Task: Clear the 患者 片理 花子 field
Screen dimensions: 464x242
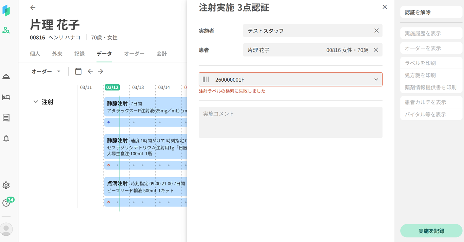Action: [376, 50]
